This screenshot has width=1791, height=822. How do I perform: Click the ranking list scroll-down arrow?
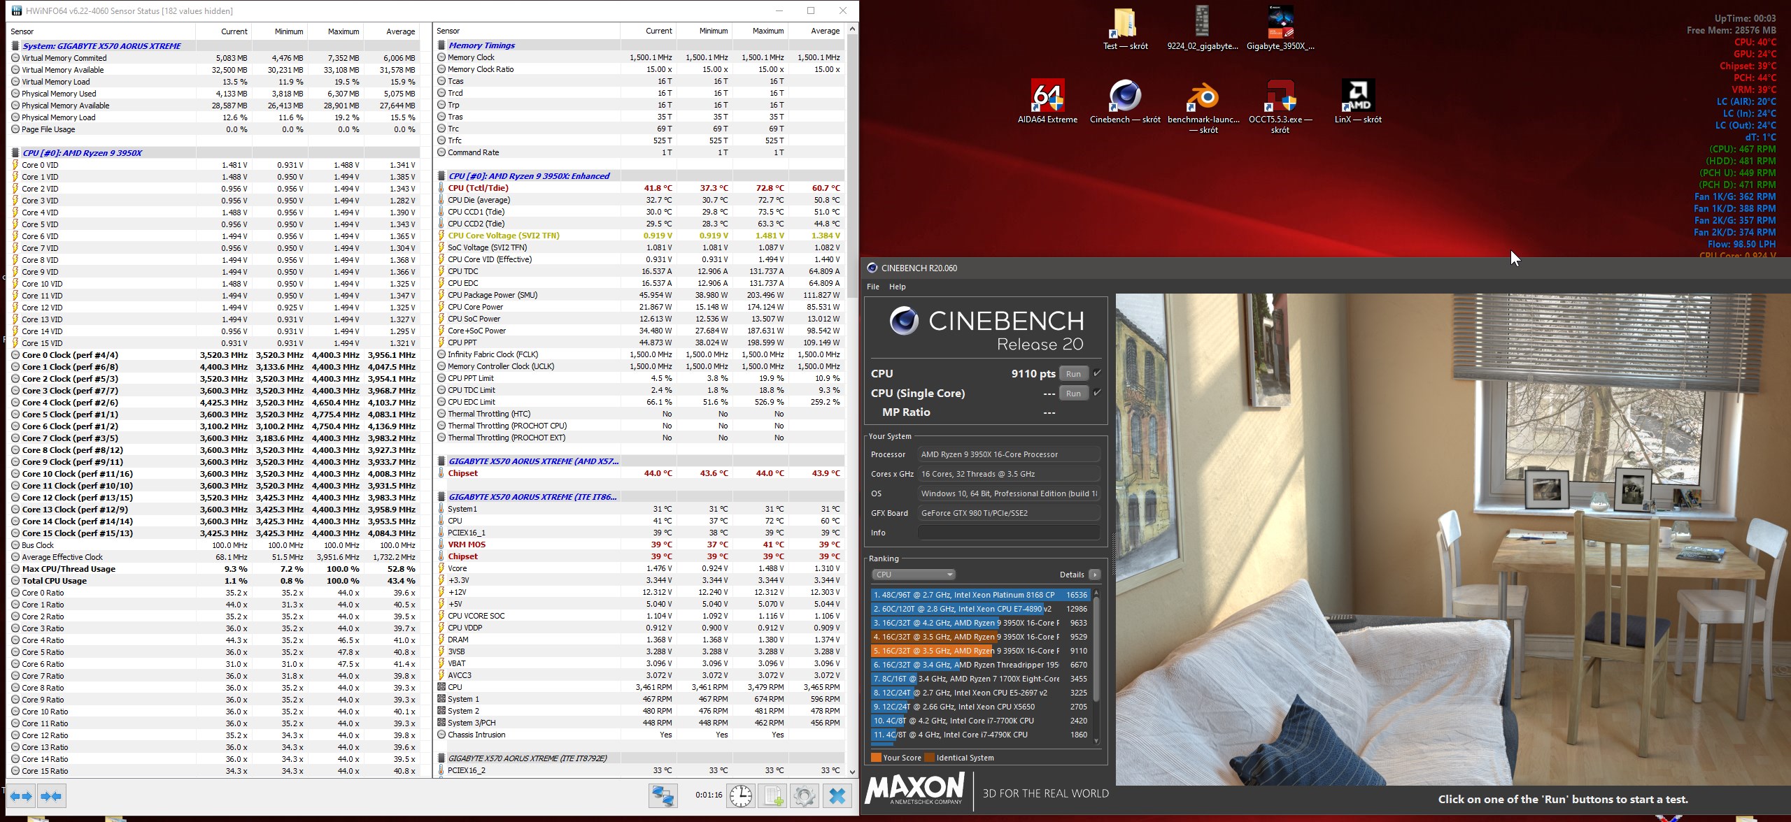1096,742
